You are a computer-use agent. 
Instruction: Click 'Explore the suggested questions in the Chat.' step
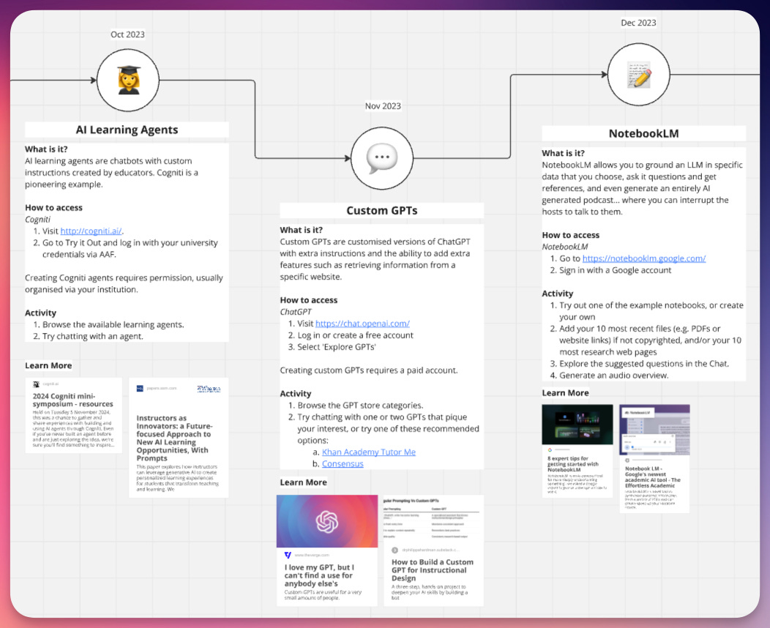[x=644, y=363]
